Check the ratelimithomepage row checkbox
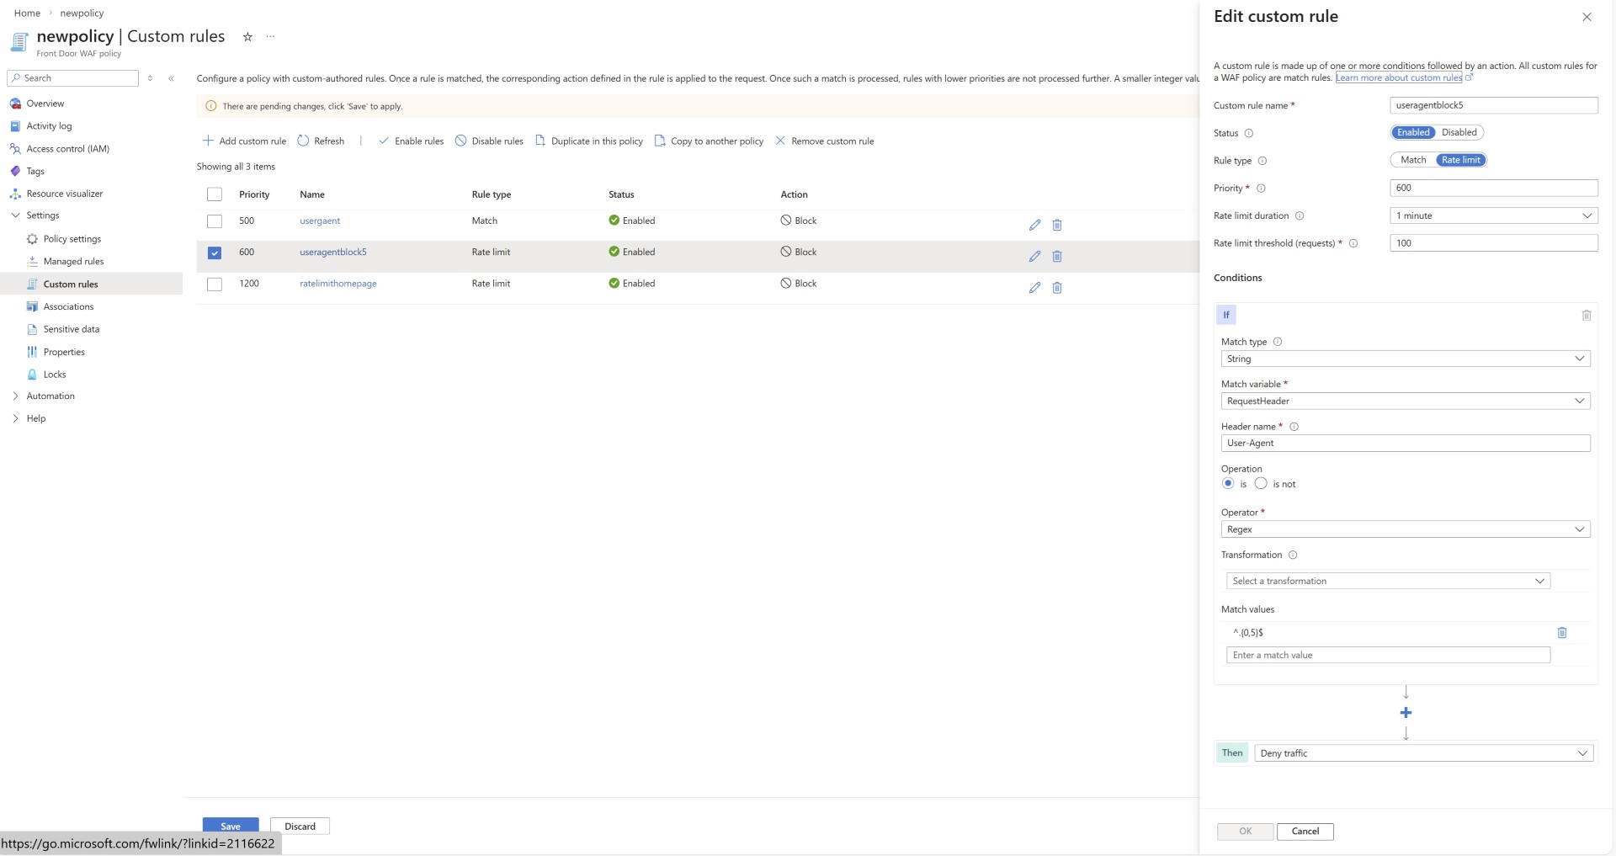 [215, 284]
